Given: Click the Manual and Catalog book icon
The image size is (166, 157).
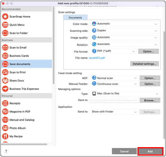Looking at the screenshot, I should [5, 120].
